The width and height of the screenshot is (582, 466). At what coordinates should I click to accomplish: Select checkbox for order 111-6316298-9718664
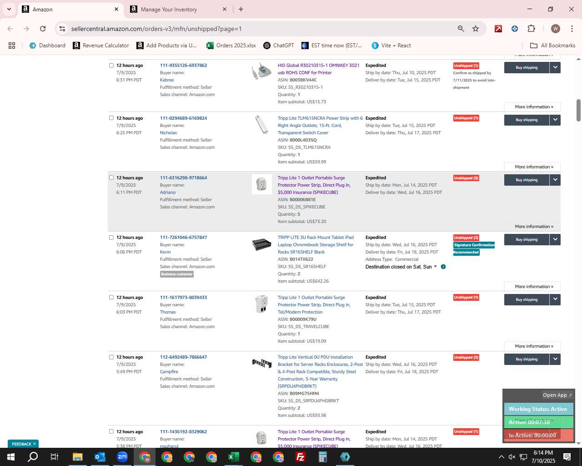111,177
